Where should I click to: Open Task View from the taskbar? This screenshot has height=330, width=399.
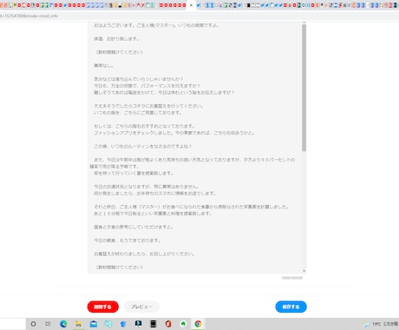(x=48, y=324)
